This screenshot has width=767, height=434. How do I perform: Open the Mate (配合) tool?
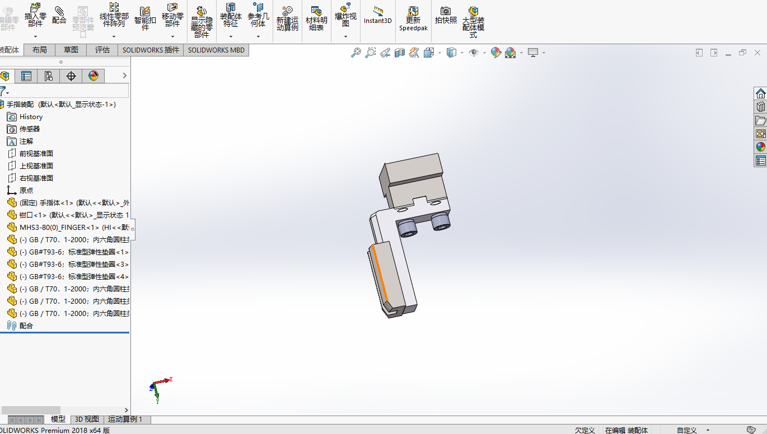click(x=59, y=15)
